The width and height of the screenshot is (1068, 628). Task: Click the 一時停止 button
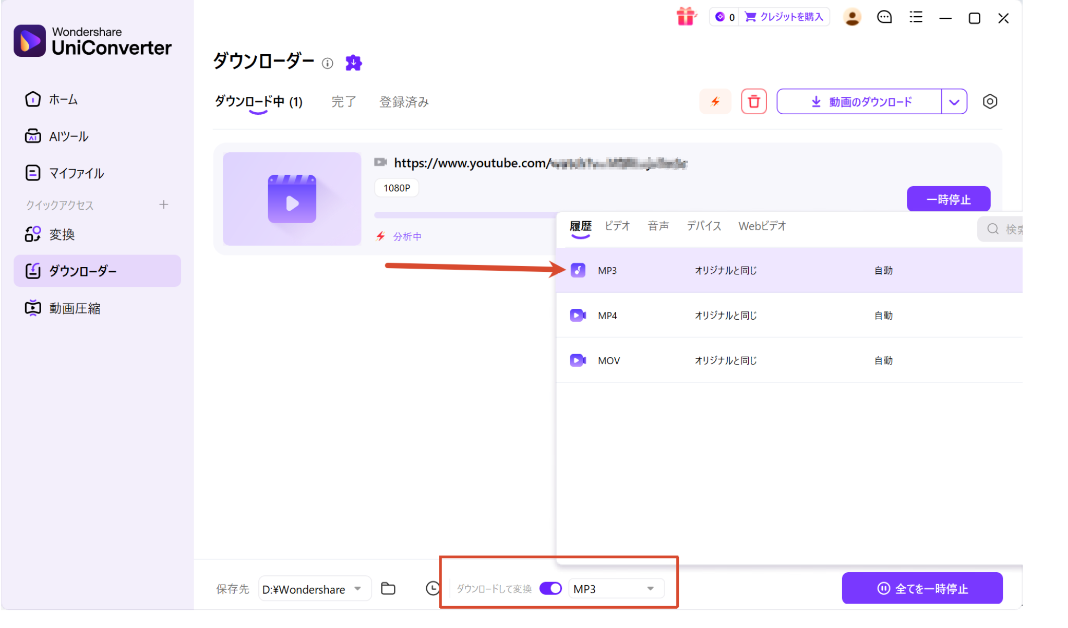[948, 199]
